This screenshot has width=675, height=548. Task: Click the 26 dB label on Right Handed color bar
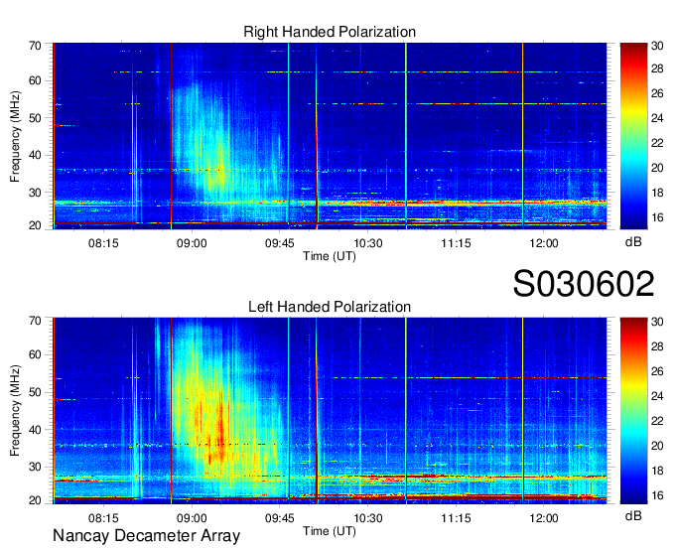coord(657,93)
